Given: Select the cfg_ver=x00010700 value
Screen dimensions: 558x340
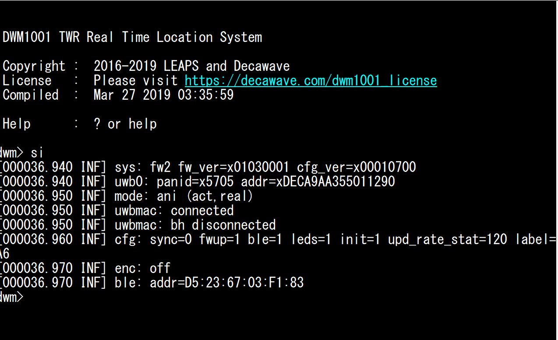Looking at the screenshot, I should point(356,167).
